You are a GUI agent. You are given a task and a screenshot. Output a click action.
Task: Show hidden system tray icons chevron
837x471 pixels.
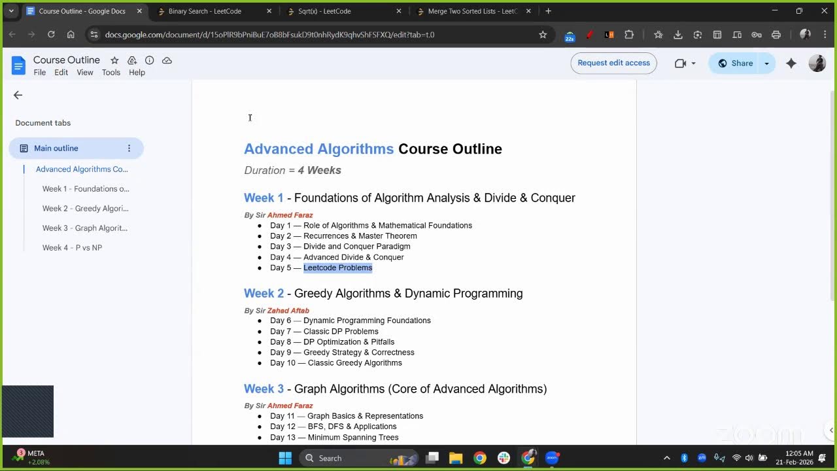666,458
